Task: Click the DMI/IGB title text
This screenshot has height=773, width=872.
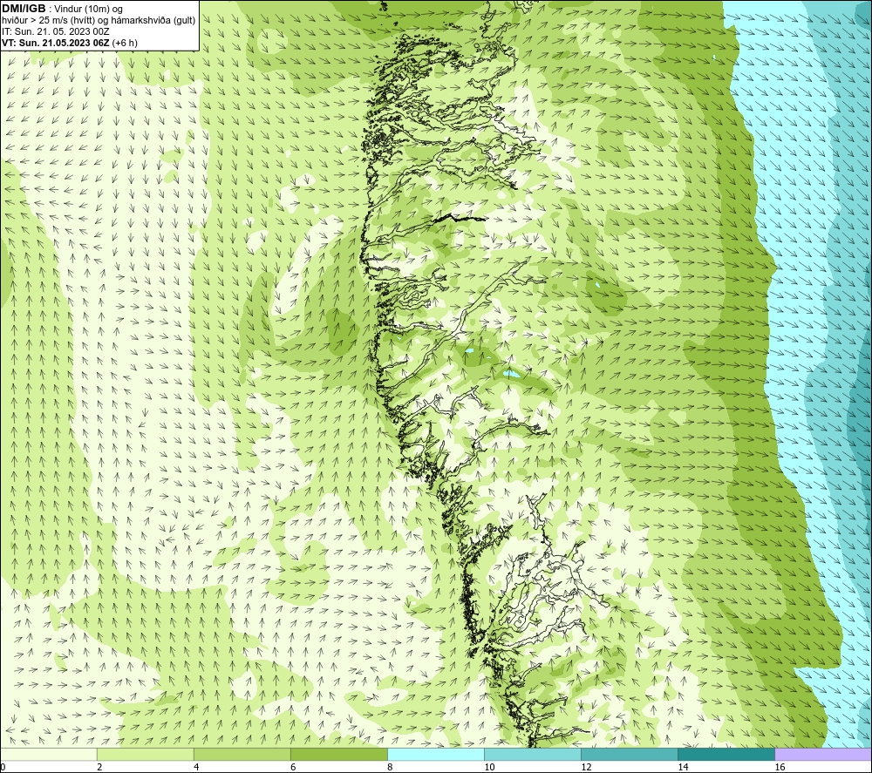Action: (24, 9)
